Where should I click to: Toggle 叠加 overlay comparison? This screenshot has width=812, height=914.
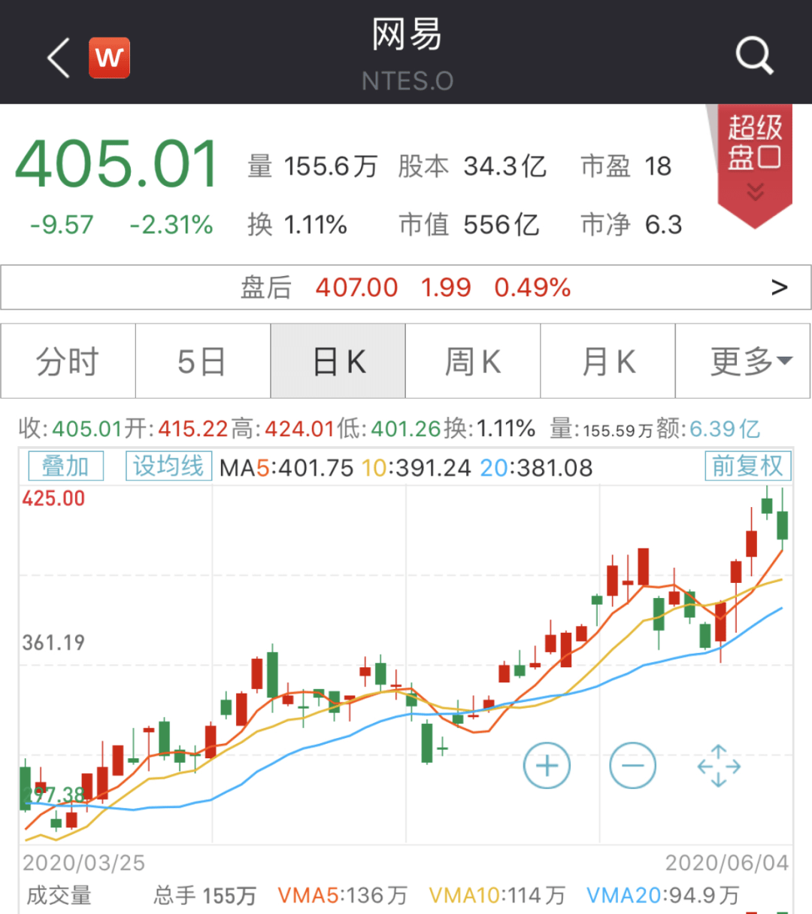(x=65, y=466)
